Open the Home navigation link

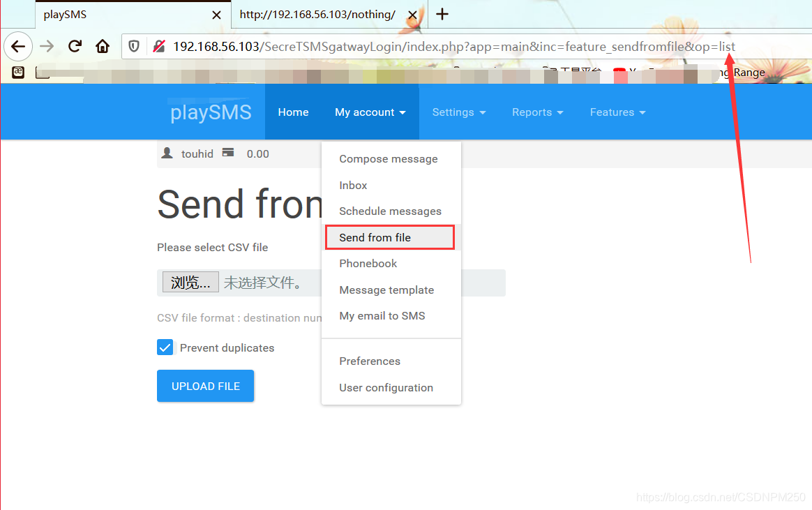(293, 112)
